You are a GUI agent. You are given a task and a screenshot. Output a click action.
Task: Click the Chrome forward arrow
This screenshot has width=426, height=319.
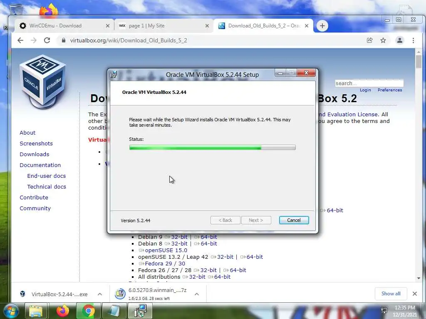(x=33, y=40)
